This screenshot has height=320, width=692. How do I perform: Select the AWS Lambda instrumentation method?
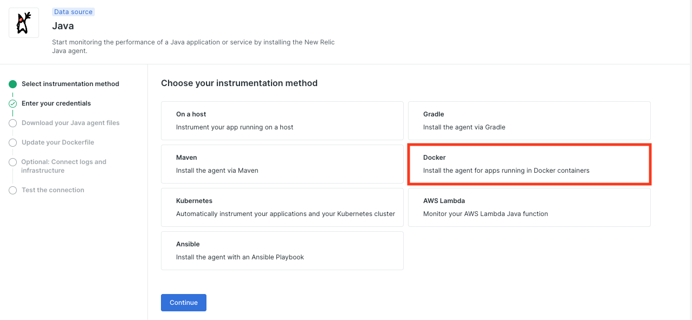pyautogui.click(x=529, y=207)
